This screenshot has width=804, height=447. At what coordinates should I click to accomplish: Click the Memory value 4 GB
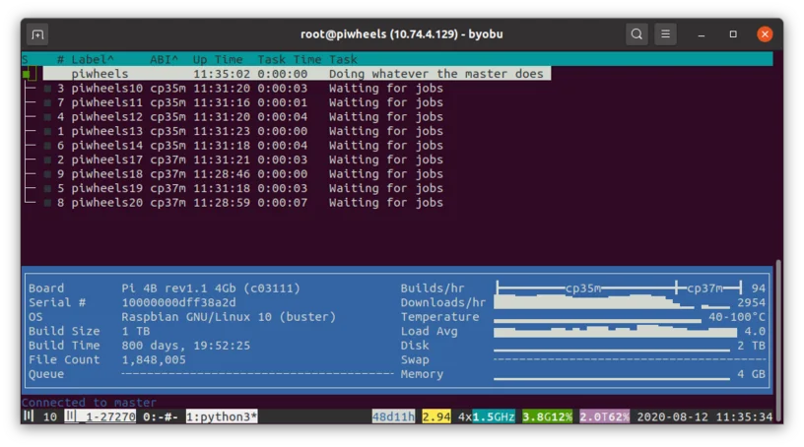[751, 374]
